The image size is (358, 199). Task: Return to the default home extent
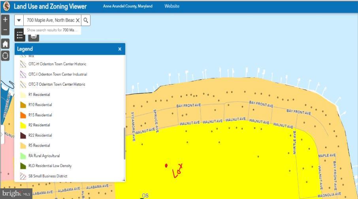pos(5,43)
